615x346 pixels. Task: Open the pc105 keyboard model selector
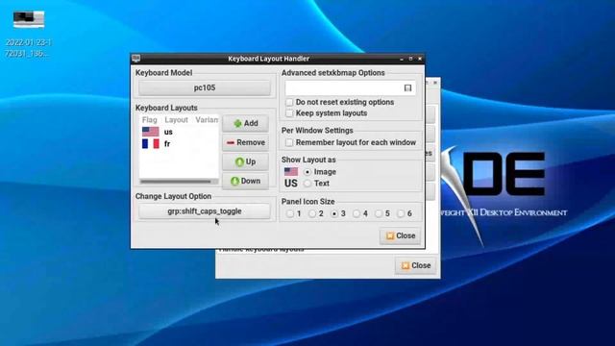point(205,87)
